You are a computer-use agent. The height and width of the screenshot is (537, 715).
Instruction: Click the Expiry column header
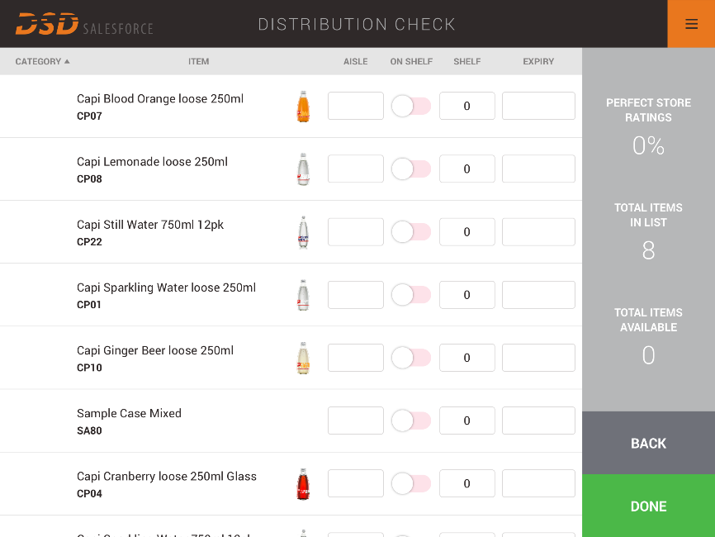538,62
